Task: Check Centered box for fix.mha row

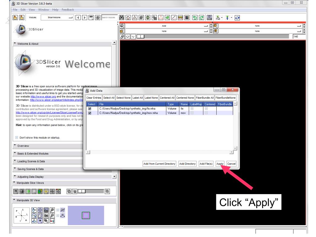Action: (x=206, y=109)
